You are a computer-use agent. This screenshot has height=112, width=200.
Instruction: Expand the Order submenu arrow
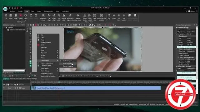[58, 50]
